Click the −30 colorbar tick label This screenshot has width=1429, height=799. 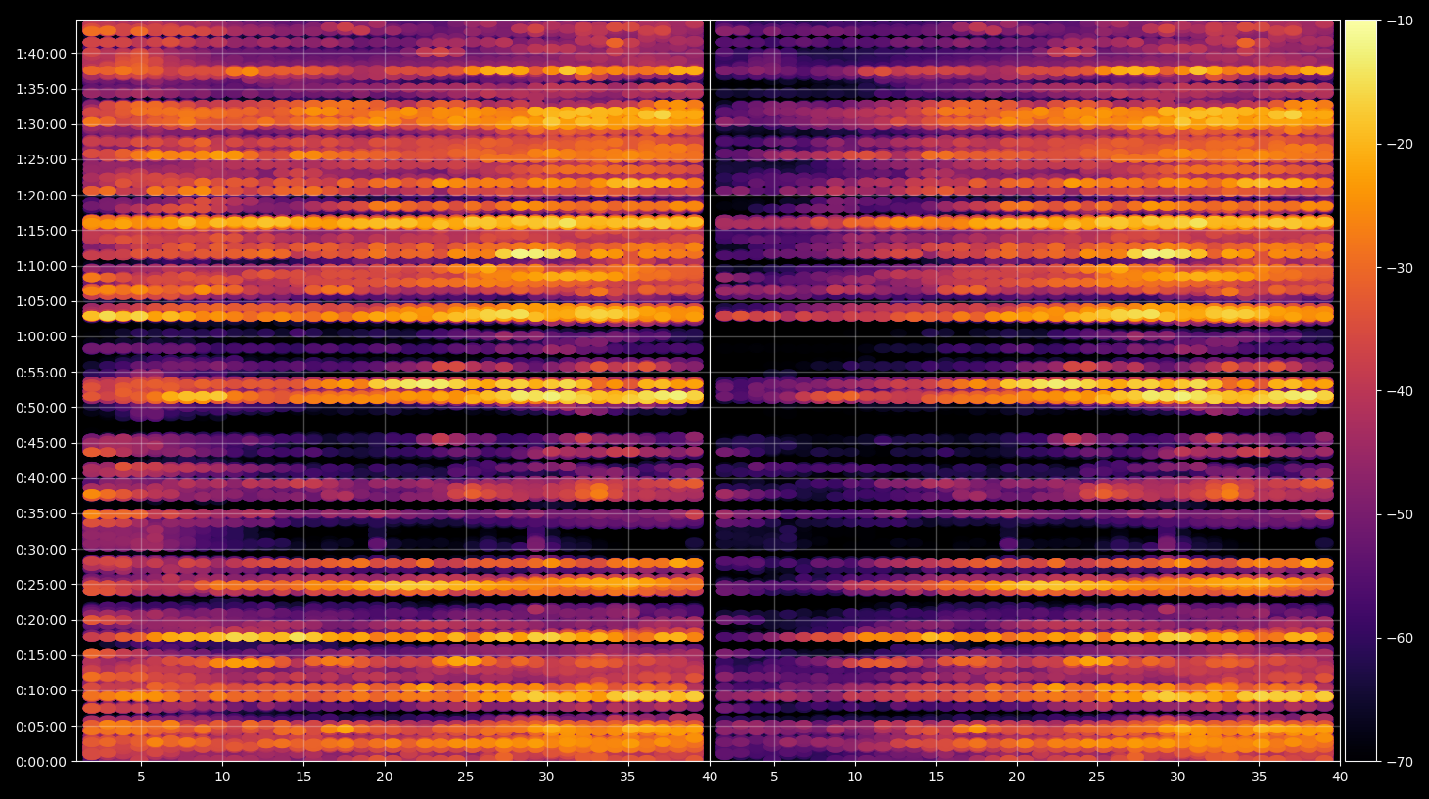tap(1400, 268)
